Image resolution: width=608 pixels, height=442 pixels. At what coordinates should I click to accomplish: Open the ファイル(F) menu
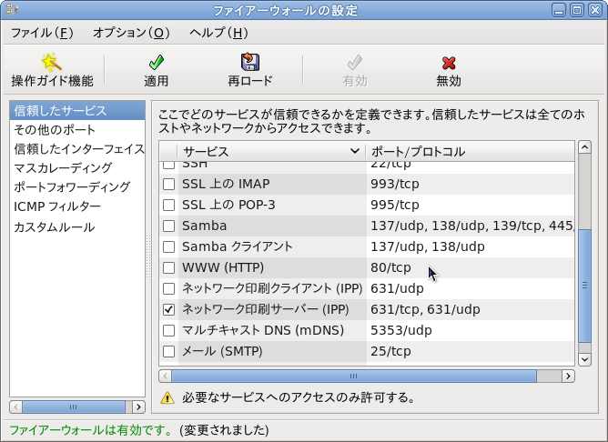[x=42, y=33]
